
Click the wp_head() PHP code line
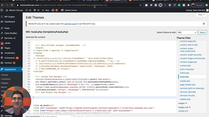pos(43,105)
